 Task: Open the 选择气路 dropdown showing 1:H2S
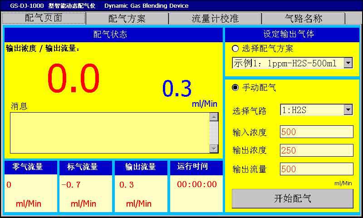[x=348, y=109]
